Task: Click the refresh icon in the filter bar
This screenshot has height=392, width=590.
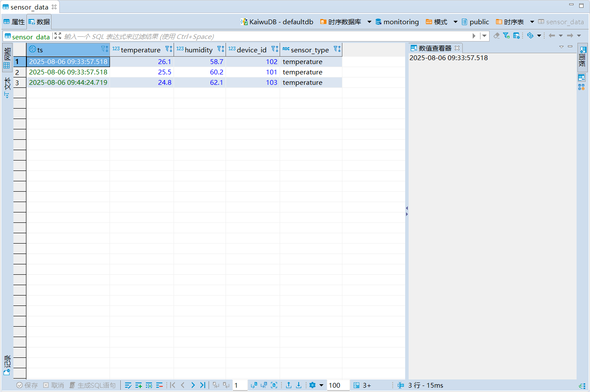Action: tap(530, 35)
